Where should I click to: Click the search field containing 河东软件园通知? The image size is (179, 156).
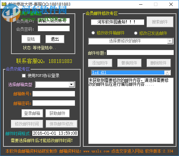click(x=117, y=22)
